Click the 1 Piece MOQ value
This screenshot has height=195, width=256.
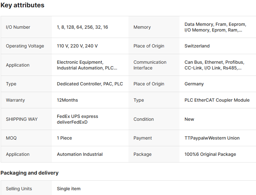64,138
